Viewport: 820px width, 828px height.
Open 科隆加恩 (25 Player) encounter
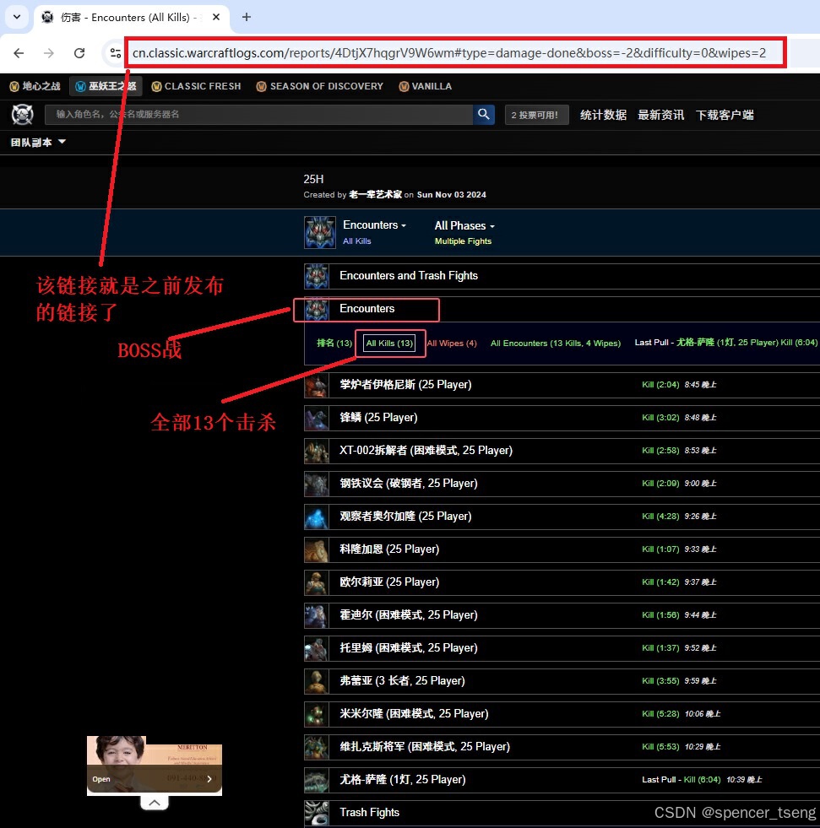point(562,549)
